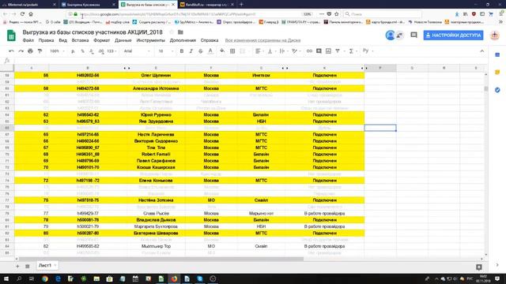Open the all sheets list
Viewport: 506px width, 284px height.
[28, 266]
